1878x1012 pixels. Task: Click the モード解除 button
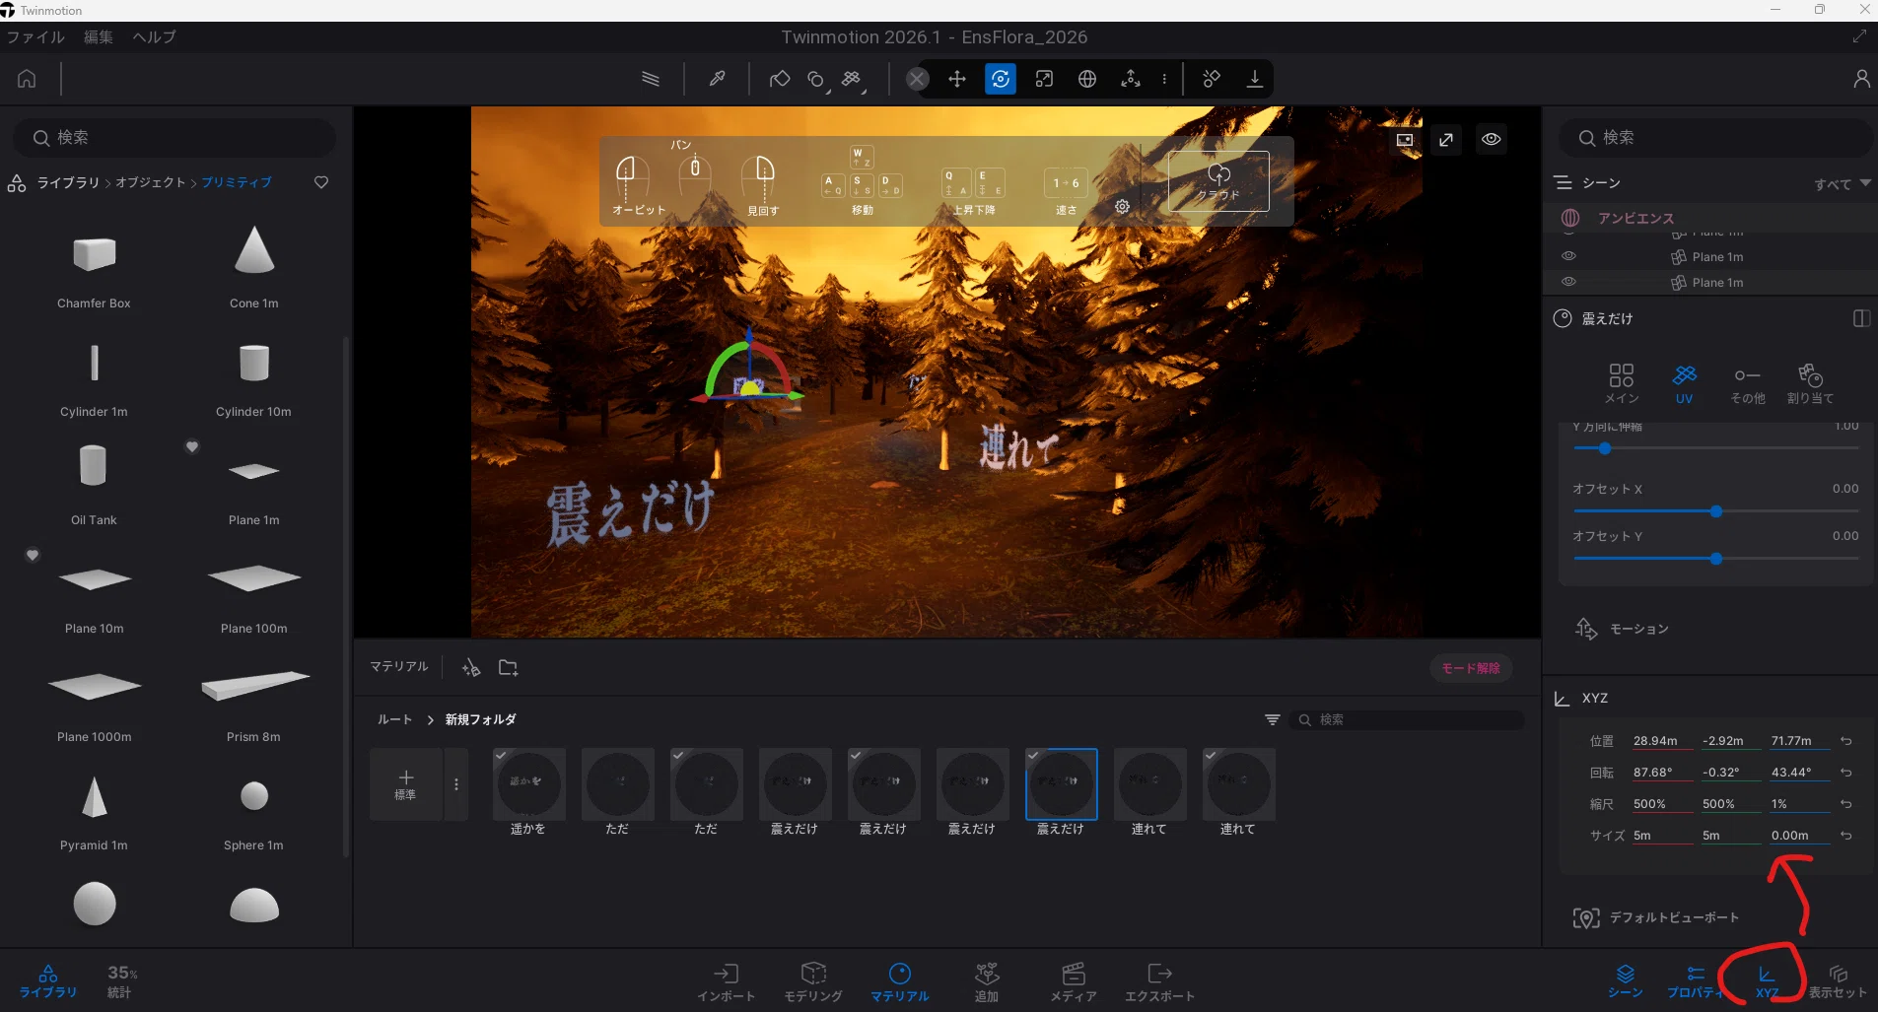1470,668
